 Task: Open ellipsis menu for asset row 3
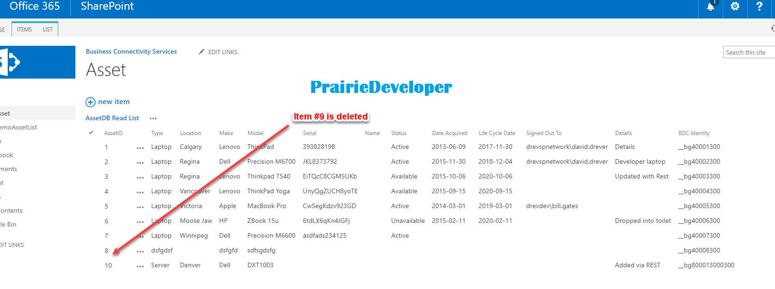point(140,178)
